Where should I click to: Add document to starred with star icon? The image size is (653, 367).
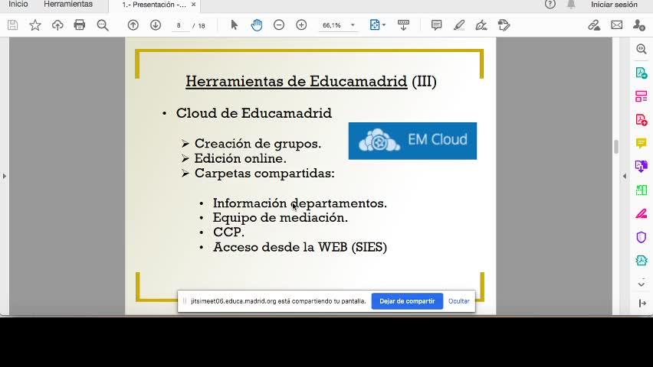click(35, 25)
